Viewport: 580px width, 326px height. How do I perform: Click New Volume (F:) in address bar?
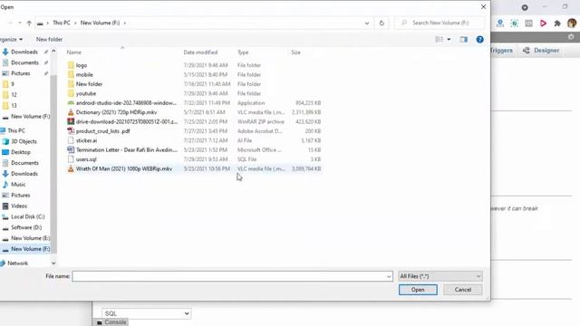[x=100, y=23]
